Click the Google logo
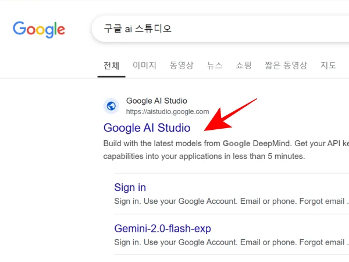The height and width of the screenshot is (262, 349). tap(39, 30)
